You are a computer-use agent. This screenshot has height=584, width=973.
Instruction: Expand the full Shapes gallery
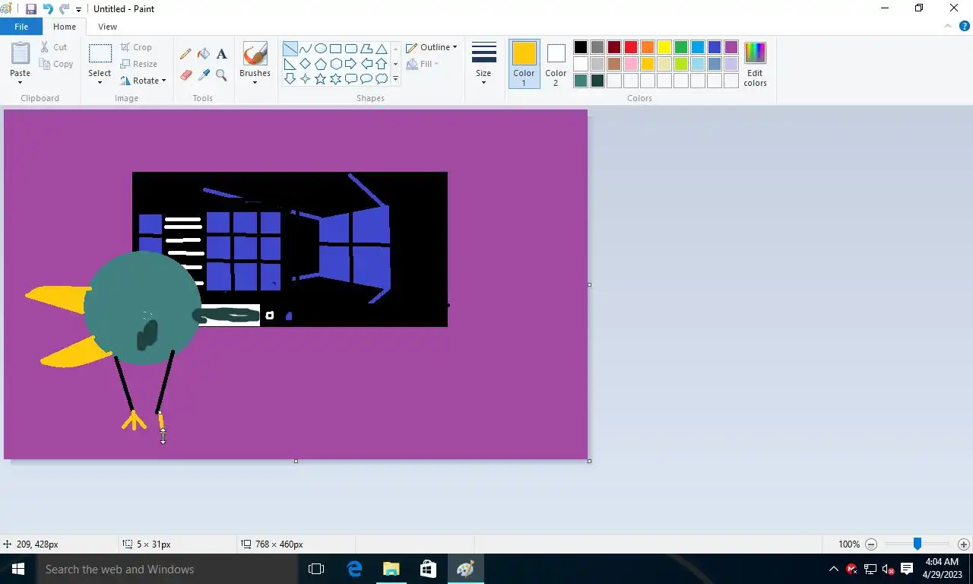pos(395,79)
